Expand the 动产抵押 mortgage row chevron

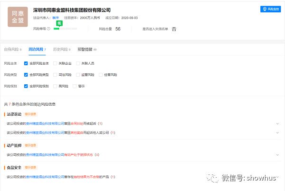coord(277,155)
